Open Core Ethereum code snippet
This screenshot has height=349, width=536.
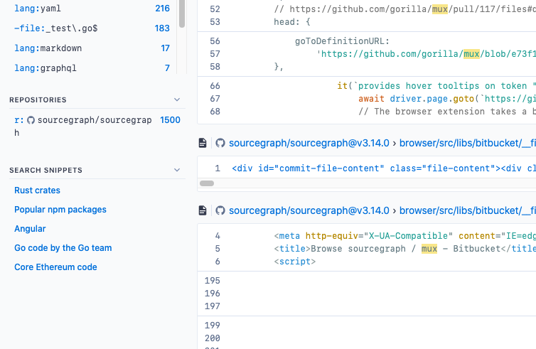[55, 267]
